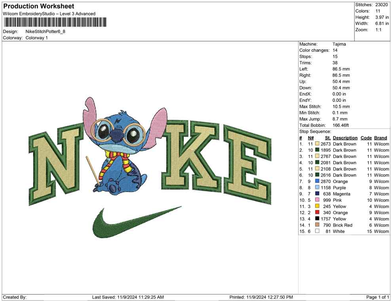Screen dimensions: 392x301
Task: Select the embroidered letter E
Action: pyautogui.click(x=247, y=165)
